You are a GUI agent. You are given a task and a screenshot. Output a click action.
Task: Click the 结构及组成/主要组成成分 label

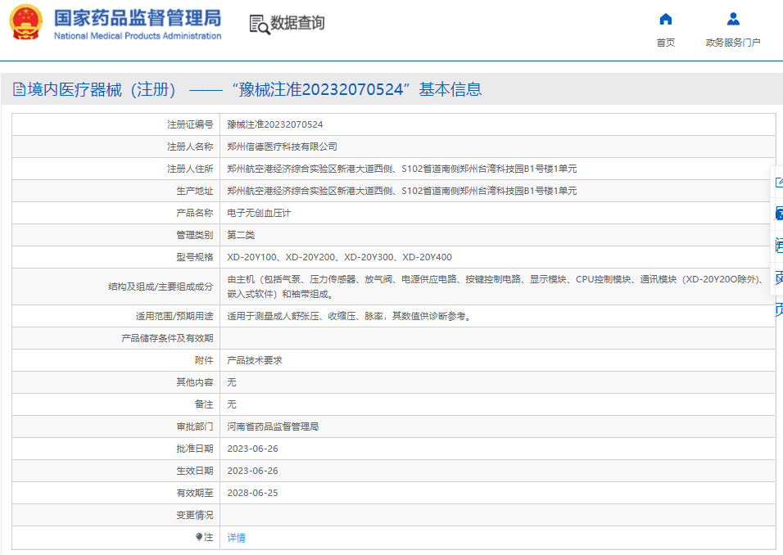point(161,287)
